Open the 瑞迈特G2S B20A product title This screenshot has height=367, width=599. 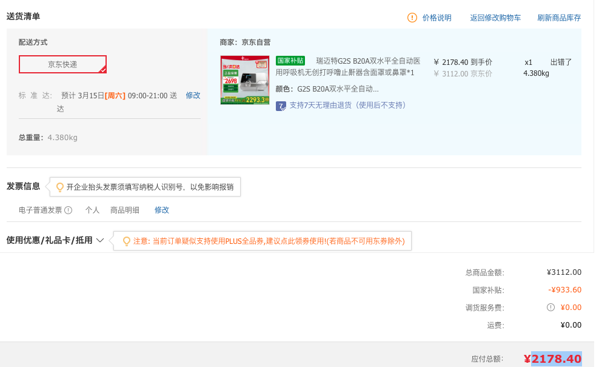tap(347, 67)
